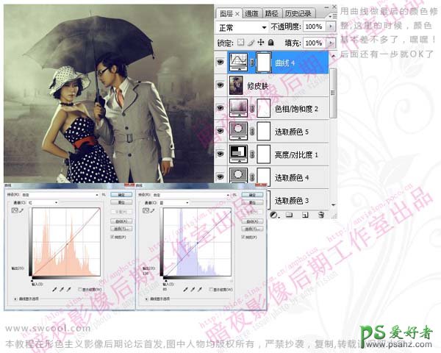Switch to the 历史记录 tab
This screenshot has height=353, width=441.
pos(298,13)
